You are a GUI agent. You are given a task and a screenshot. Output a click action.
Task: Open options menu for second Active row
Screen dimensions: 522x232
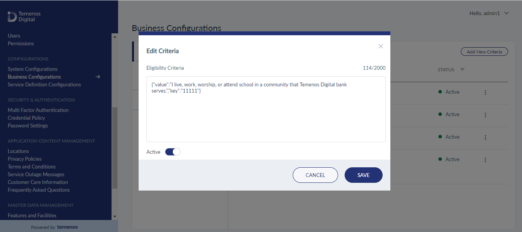[x=485, y=115]
